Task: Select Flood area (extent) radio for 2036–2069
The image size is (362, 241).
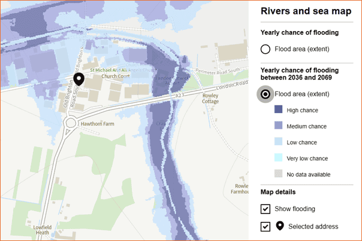Action: click(x=266, y=94)
